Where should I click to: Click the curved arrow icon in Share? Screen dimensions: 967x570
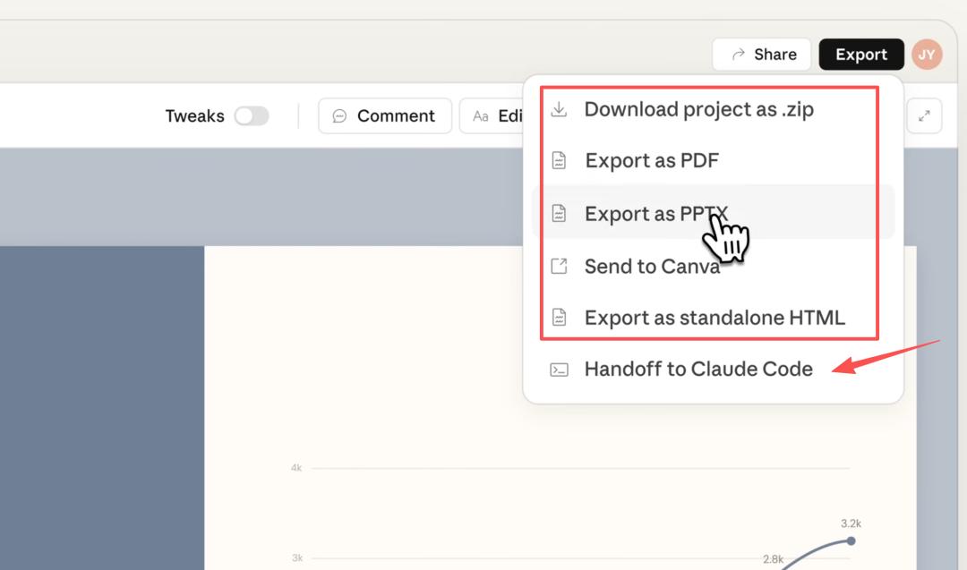click(x=738, y=55)
